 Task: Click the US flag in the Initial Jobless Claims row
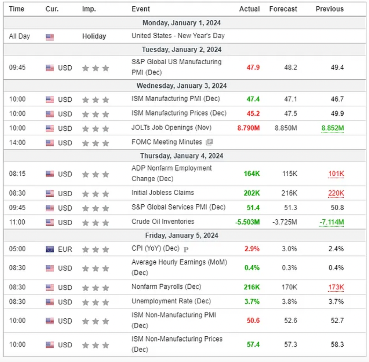pyautogui.click(x=50, y=194)
